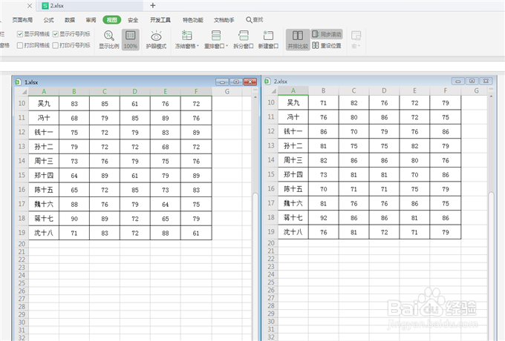Open 冻结窗格 freeze panes menu

pyautogui.click(x=187, y=39)
